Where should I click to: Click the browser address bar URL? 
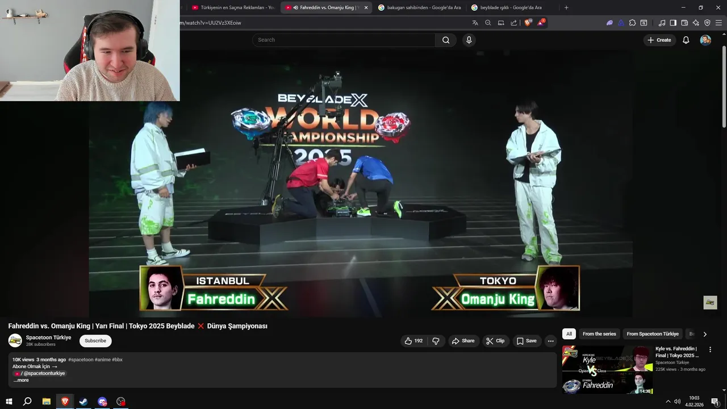pos(210,23)
